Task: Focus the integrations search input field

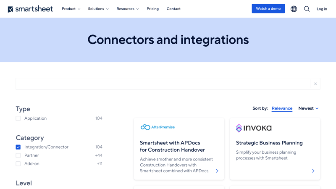Action: point(163,84)
